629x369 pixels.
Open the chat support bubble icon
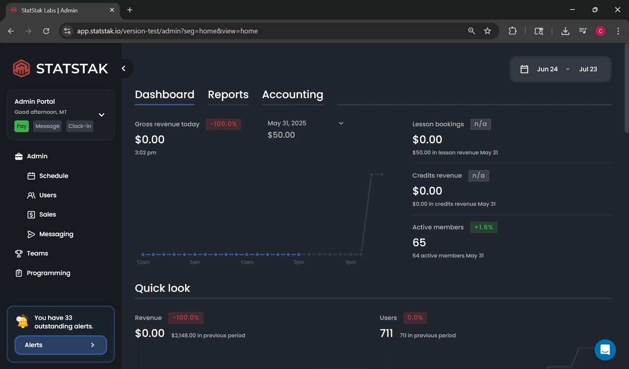tap(605, 350)
